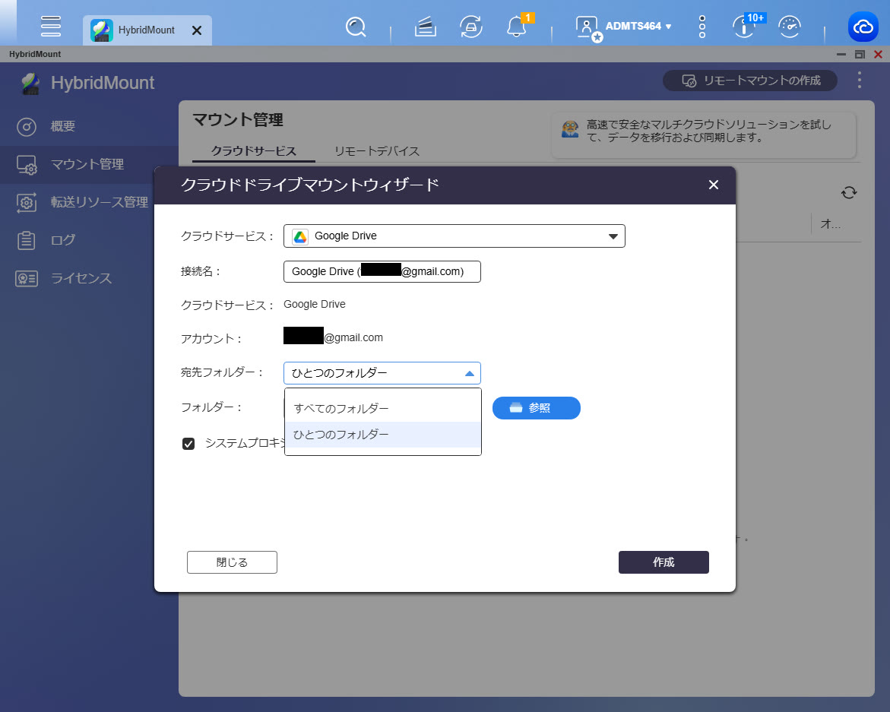Select すべてのフォルダー option
The height and width of the screenshot is (712, 890).
(341, 409)
